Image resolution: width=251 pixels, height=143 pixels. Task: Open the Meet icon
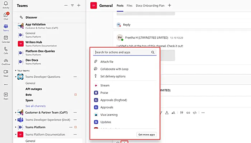(x=6, y=73)
